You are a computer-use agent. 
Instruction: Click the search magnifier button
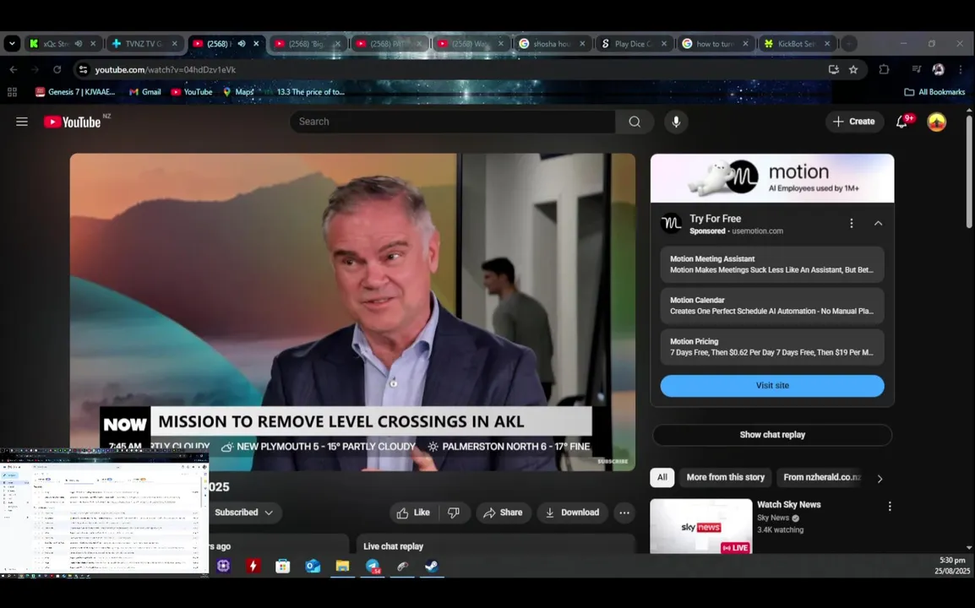(x=635, y=122)
